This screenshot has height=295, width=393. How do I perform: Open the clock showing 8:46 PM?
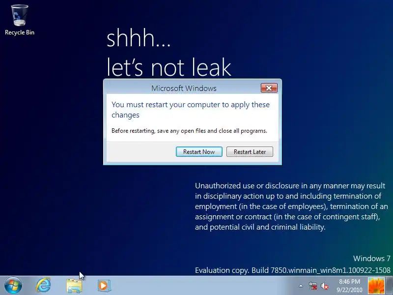[x=349, y=281]
